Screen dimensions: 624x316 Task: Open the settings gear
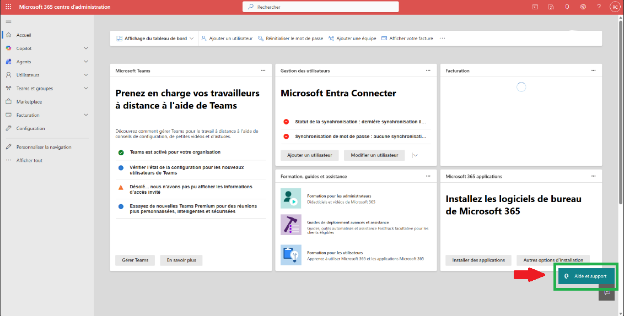click(583, 7)
